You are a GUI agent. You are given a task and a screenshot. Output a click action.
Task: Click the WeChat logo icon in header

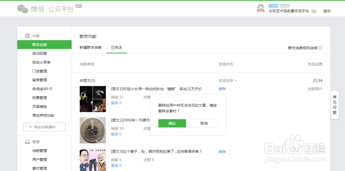pos(23,9)
